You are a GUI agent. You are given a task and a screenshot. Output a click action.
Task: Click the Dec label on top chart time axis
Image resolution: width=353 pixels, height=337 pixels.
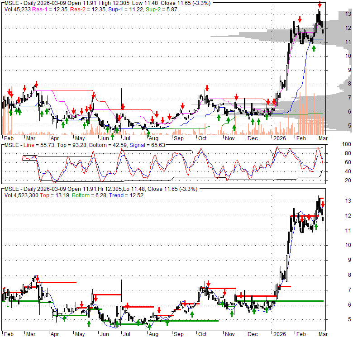(253, 138)
